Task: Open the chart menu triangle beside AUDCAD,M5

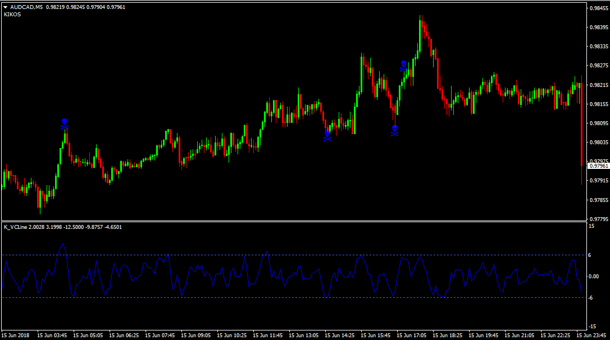Action: point(5,7)
